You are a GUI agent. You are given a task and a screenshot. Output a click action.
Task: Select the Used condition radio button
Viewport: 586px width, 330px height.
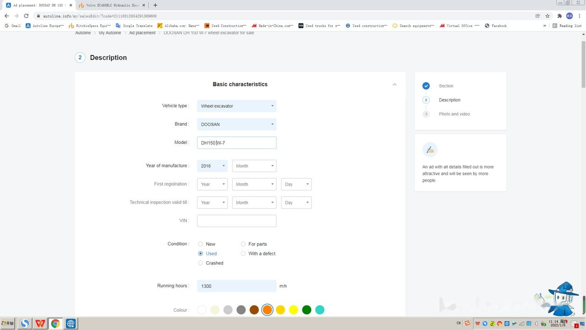tap(201, 253)
